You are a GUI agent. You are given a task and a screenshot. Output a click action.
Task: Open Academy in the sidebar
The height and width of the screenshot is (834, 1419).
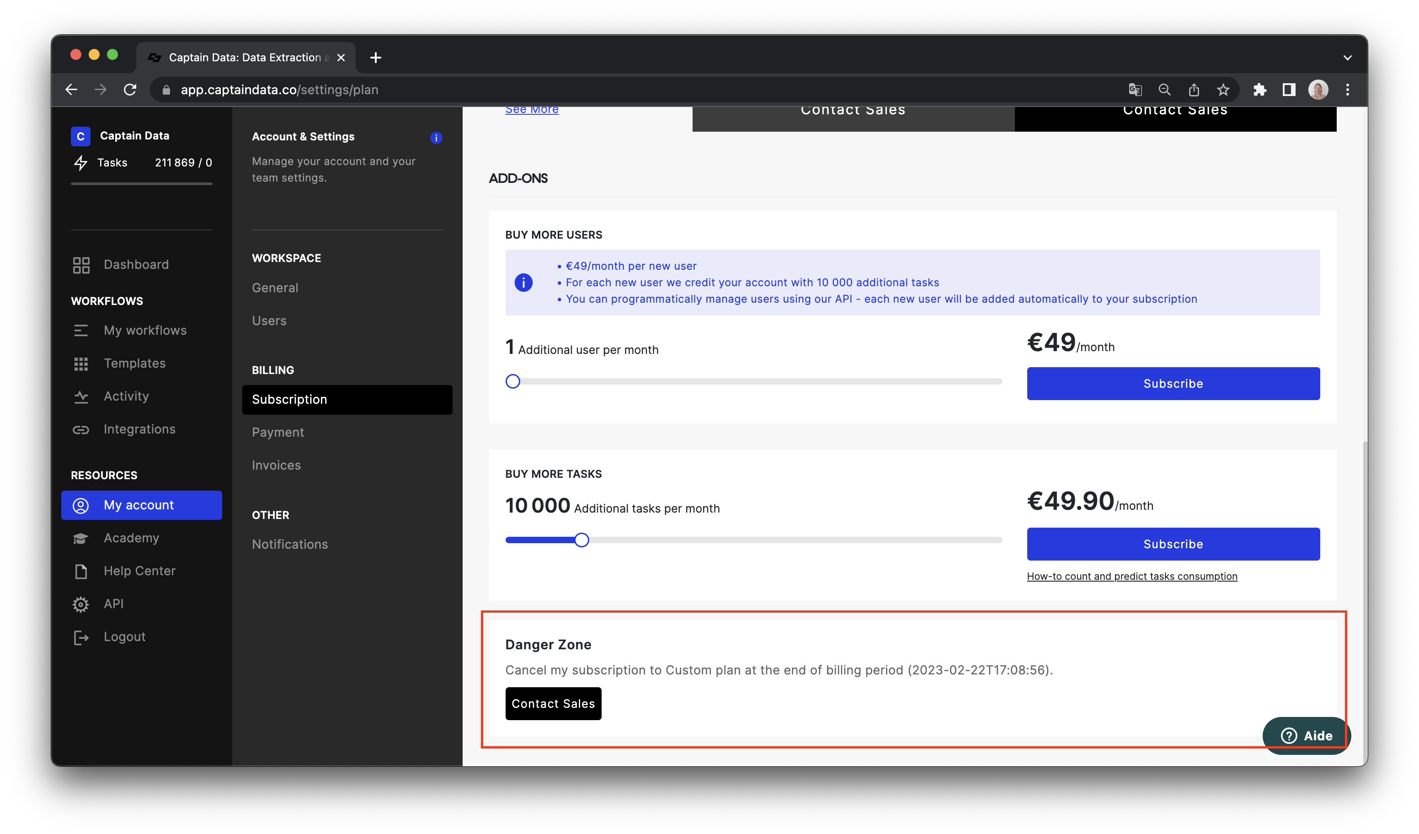point(141,538)
